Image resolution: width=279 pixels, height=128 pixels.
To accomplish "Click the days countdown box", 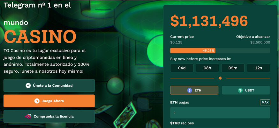I will coord(182,68).
